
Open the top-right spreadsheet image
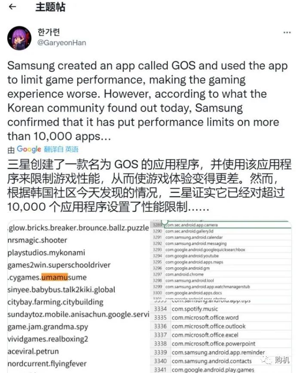[x=221, y=260]
